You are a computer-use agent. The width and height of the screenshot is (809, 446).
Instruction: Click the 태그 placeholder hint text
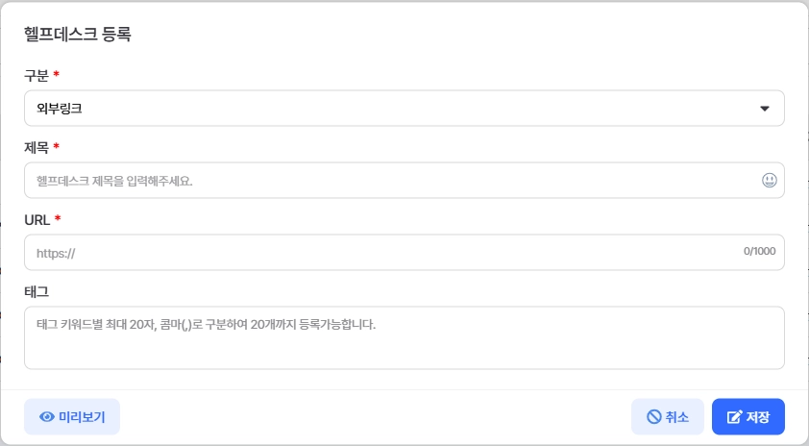click(206, 324)
